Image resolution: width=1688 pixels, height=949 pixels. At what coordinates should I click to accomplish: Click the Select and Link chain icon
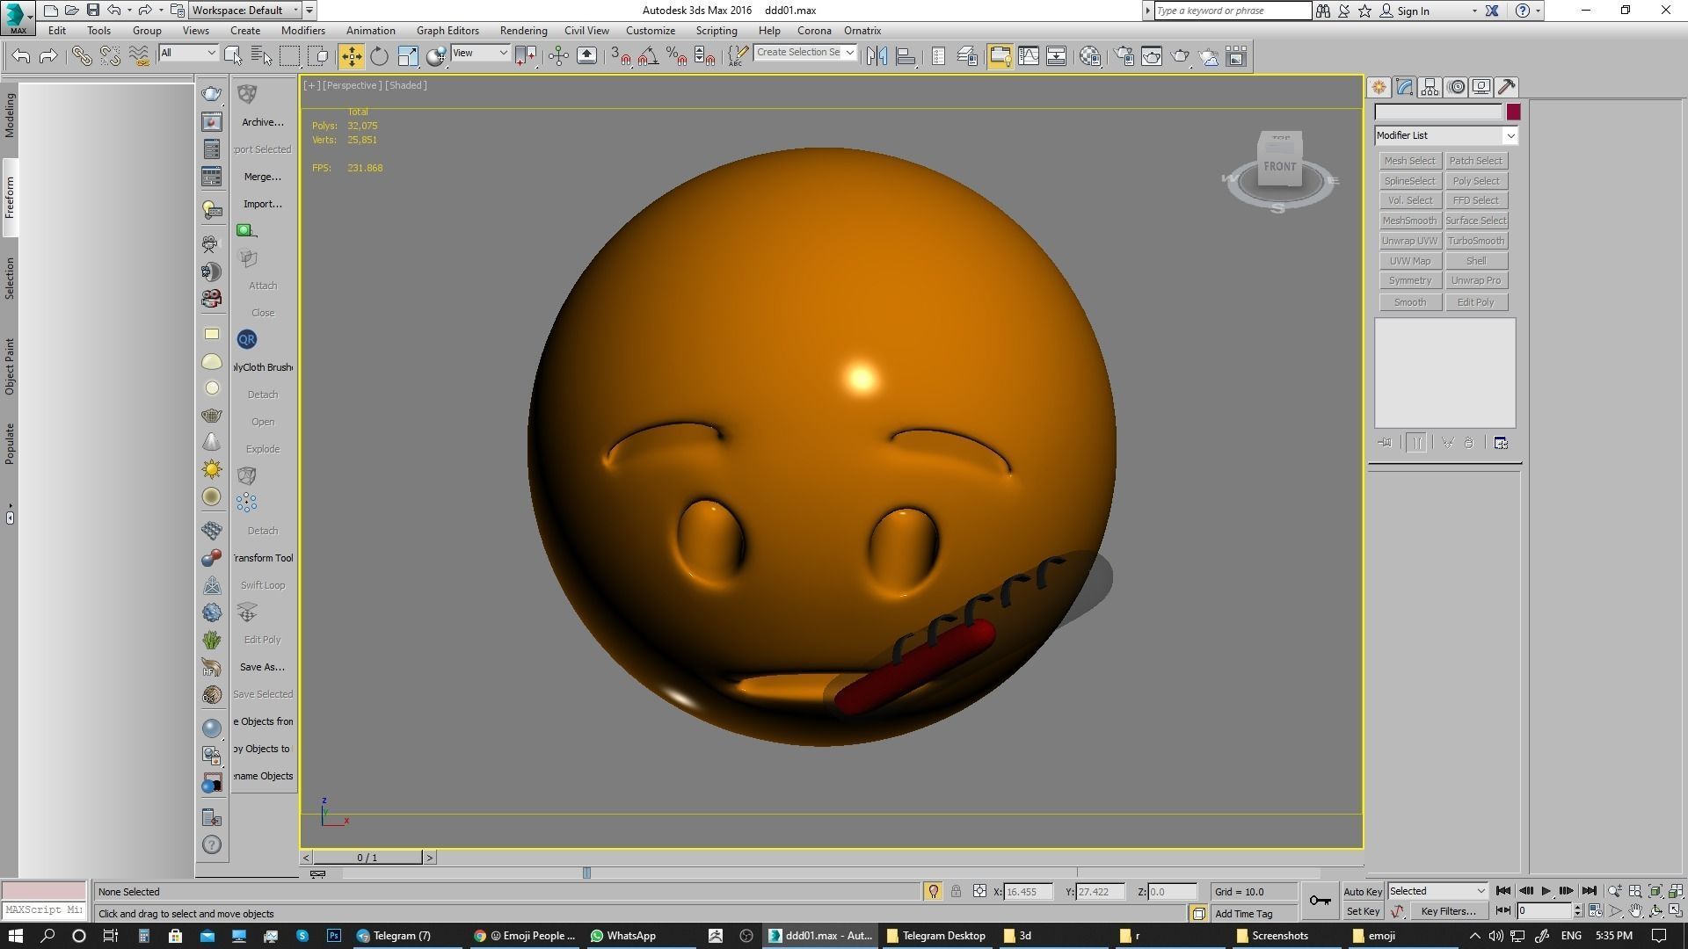pyautogui.click(x=81, y=56)
